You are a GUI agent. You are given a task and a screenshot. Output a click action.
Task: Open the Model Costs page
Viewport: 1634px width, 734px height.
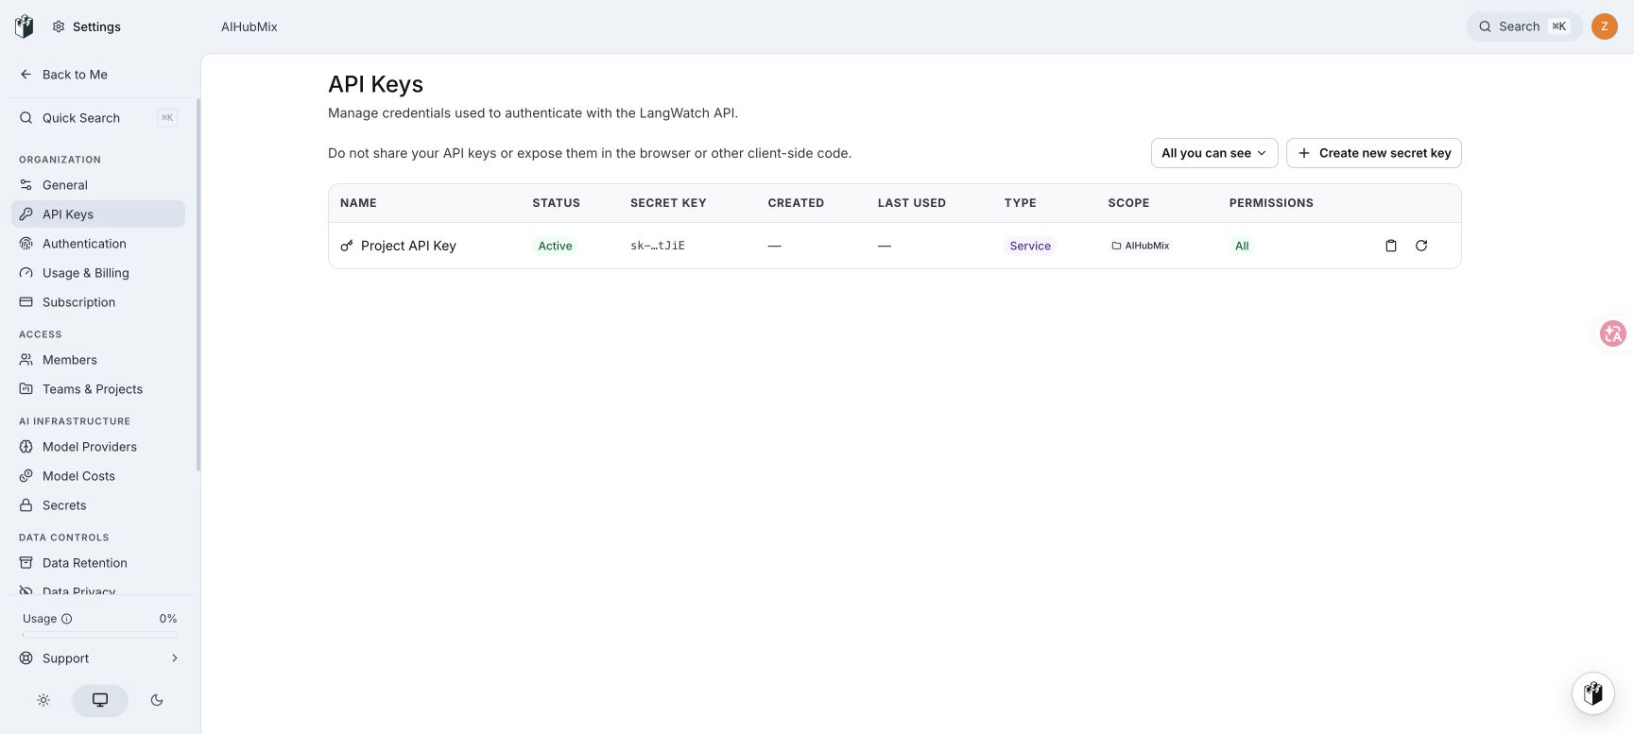click(x=98, y=476)
